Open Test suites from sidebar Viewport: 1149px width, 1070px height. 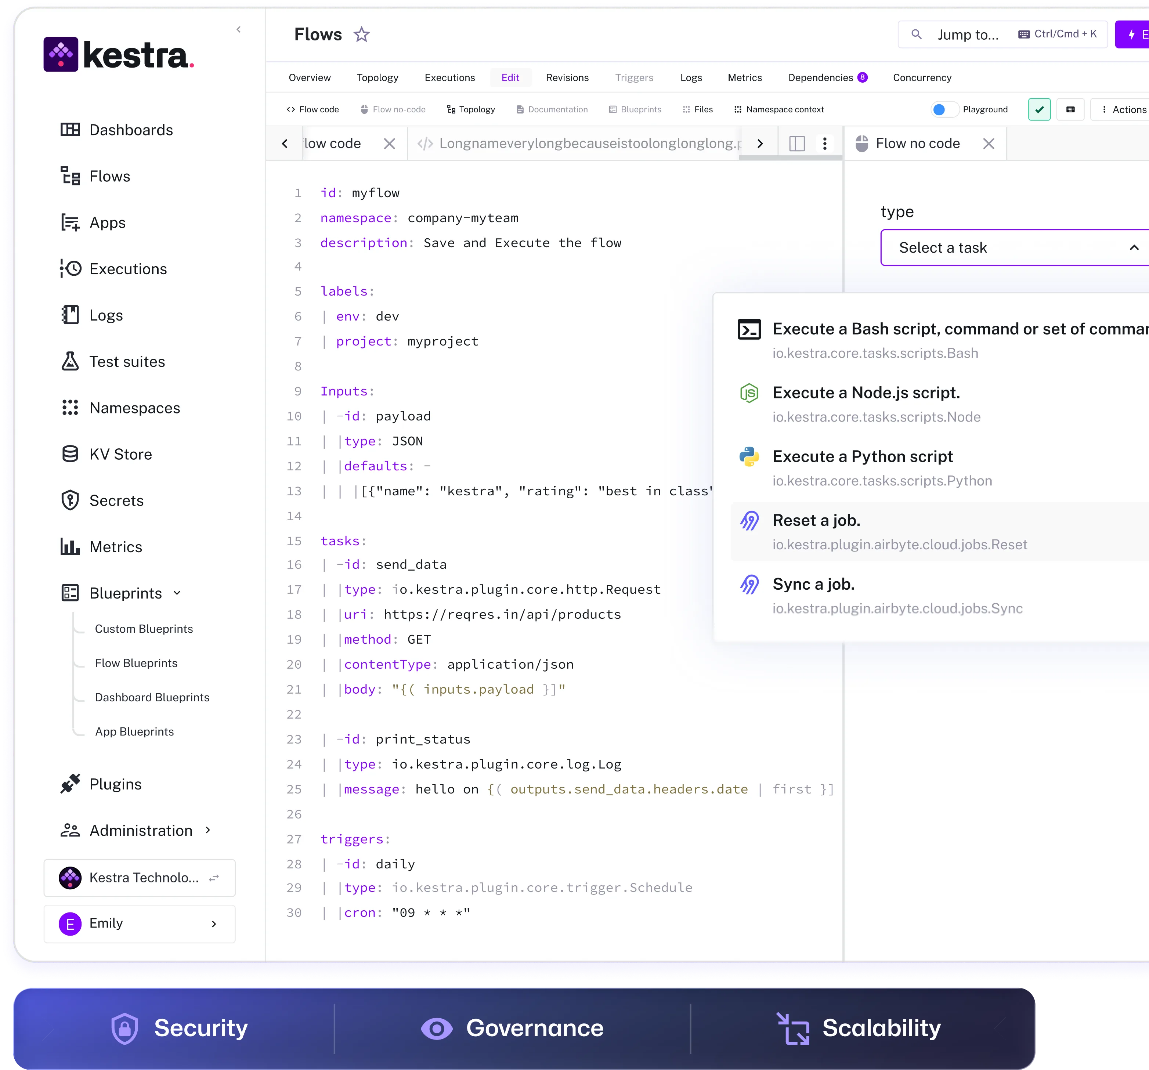127,362
